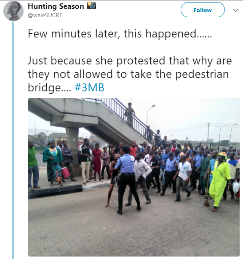The width and height of the screenshot is (243, 259).
Task: Click the officer in blue shirt in photo
Action: [127, 180]
